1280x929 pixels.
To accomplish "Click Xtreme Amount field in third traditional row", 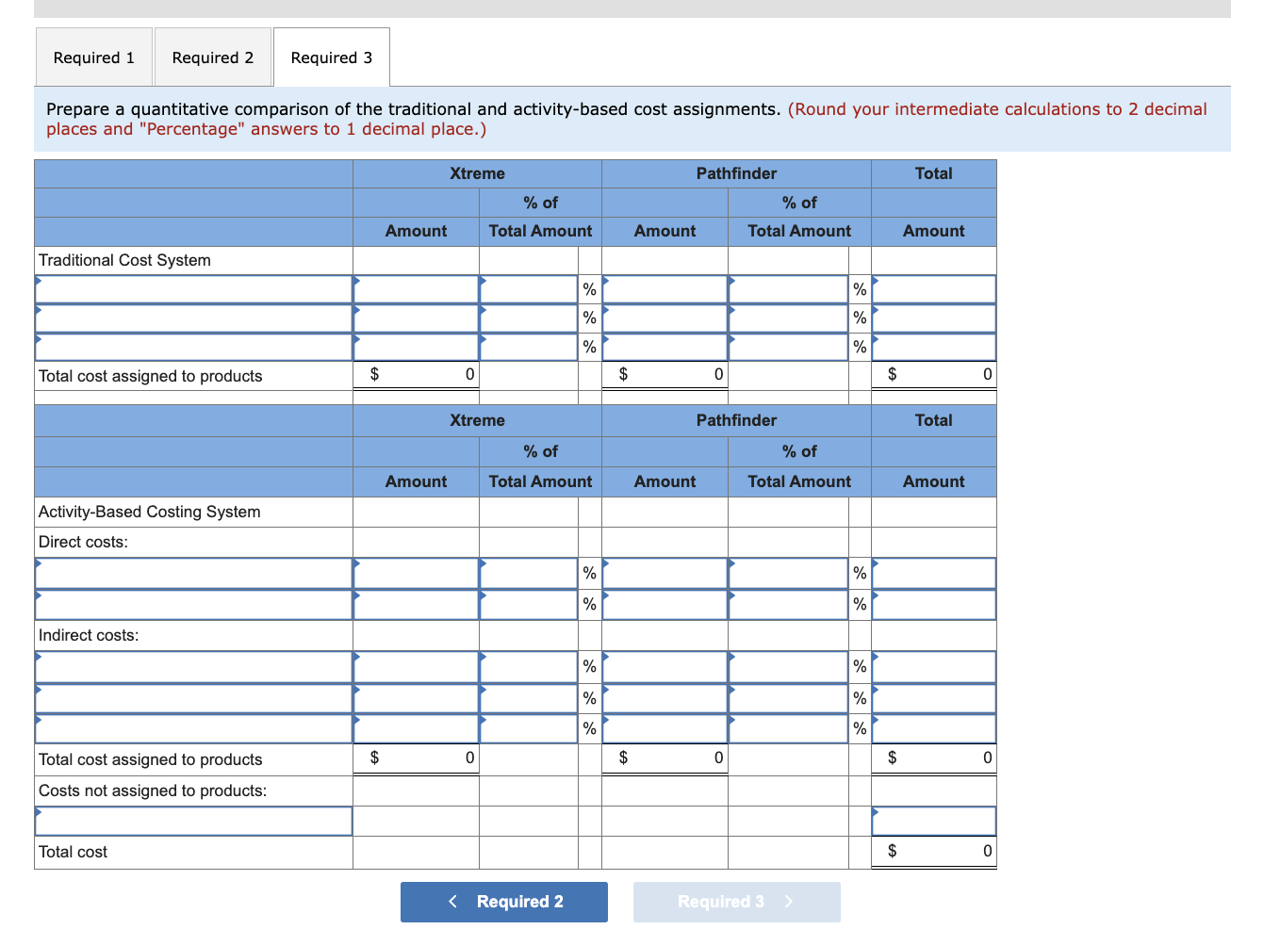I will (417, 347).
